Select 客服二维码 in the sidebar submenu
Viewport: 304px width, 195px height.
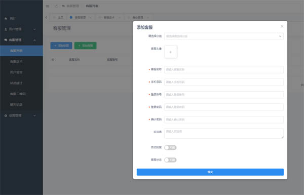tap(18, 94)
